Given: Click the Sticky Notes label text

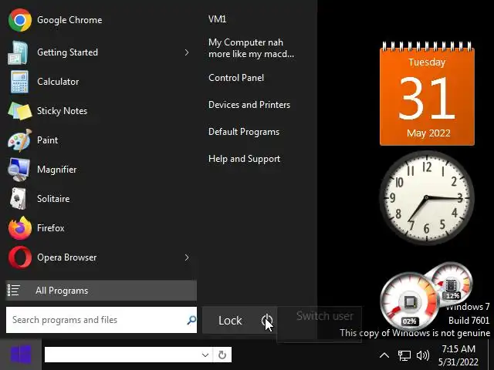Looking at the screenshot, I should 62,111.
